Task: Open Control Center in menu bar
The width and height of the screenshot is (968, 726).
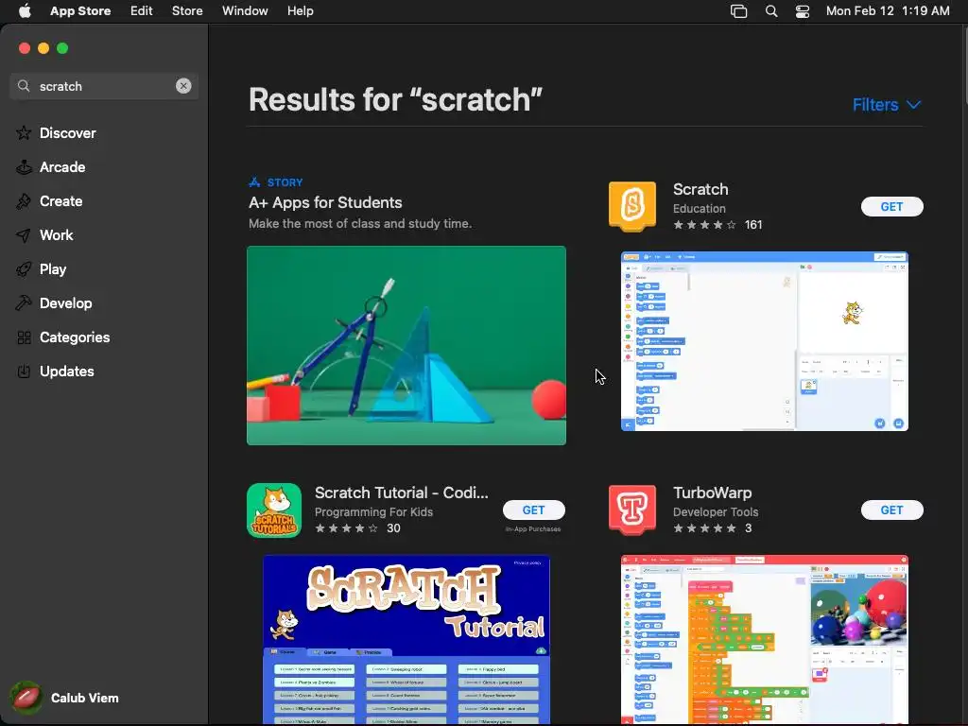Action: 802,11
